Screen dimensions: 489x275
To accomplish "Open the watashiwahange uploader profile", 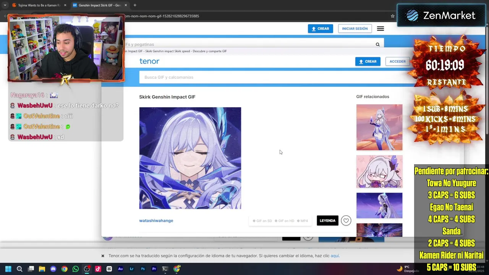I will (156, 221).
